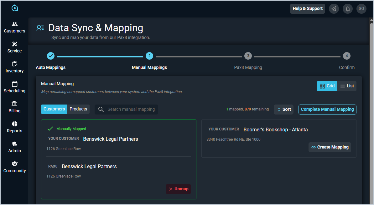Create Mapping for Boomer's Bookshop - Atlanta
Image resolution: width=374 pixels, height=205 pixels.
pos(330,147)
